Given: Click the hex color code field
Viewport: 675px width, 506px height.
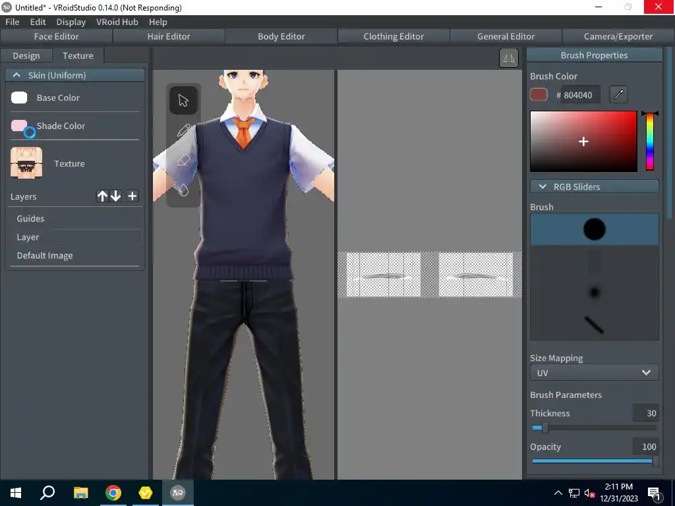Looking at the screenshot, I should (581, 95).
